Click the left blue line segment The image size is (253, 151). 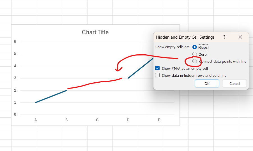click(51, 96)
